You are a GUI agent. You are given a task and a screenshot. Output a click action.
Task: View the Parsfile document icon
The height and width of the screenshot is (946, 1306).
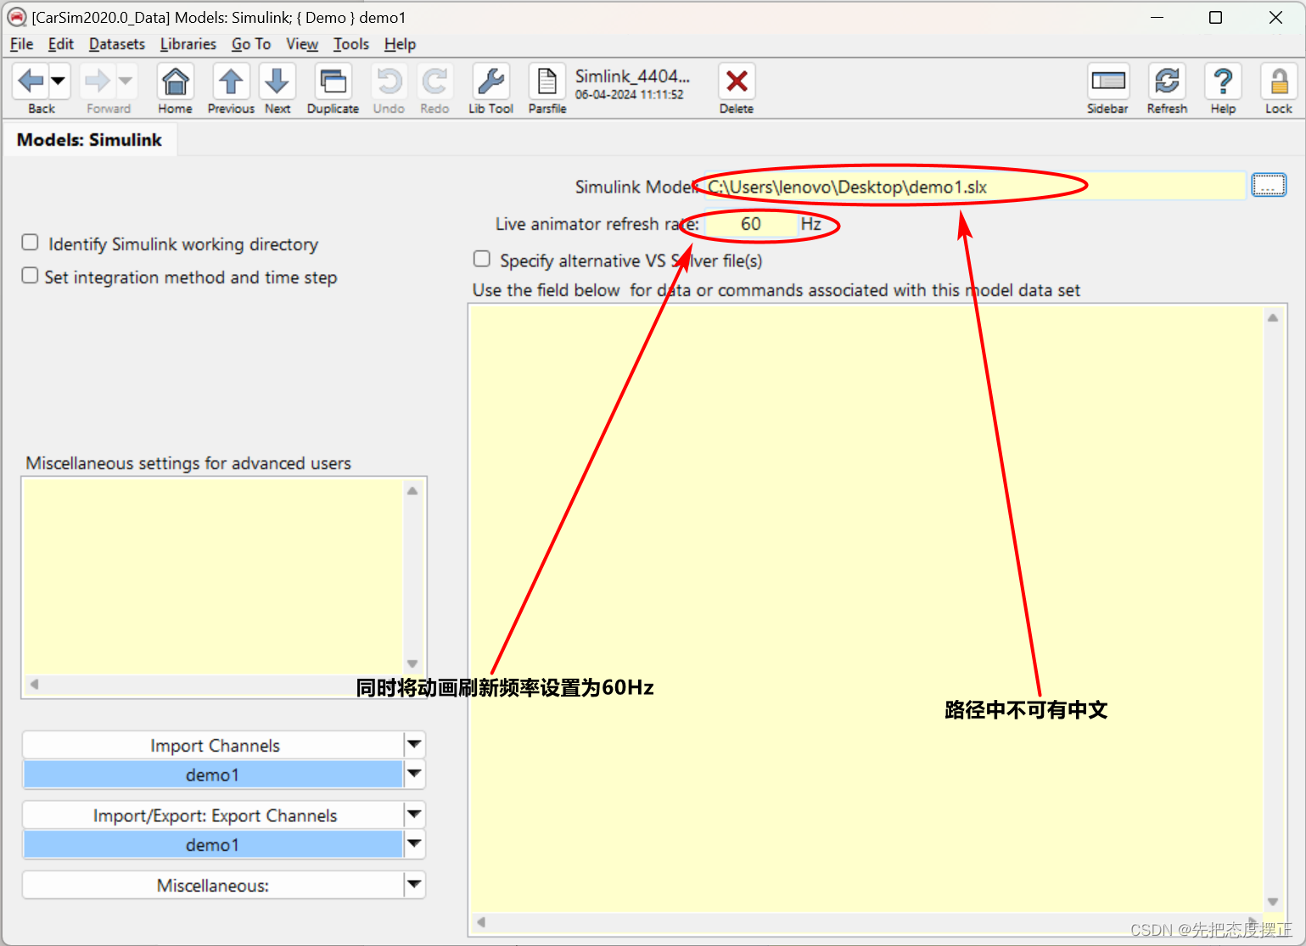click(x=547, y=81)
